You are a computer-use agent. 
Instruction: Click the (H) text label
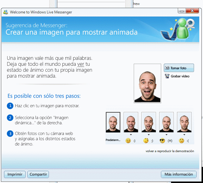170,141
